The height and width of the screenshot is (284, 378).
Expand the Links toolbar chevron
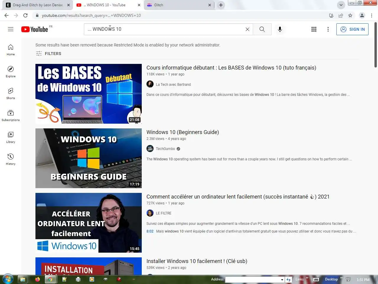pyautogui.click(x=307, y=278)
